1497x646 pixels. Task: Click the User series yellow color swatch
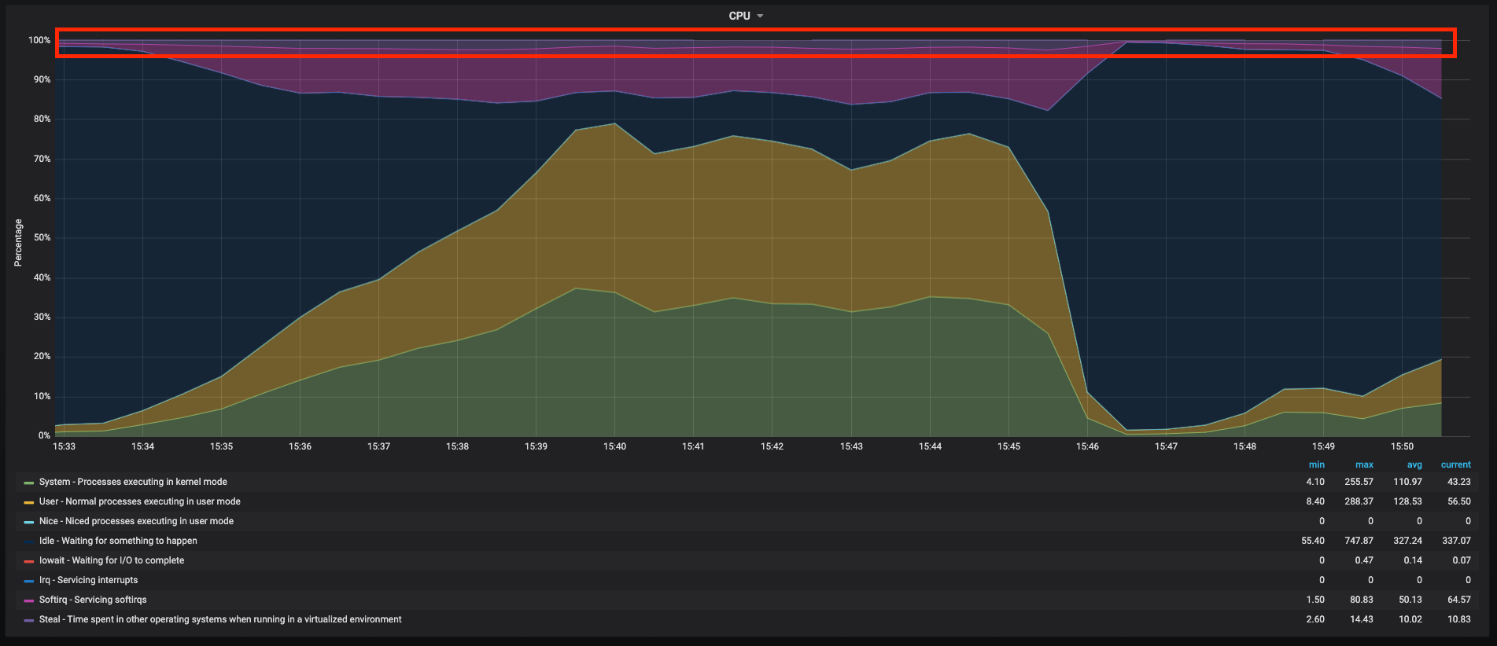tap(29, 502)
